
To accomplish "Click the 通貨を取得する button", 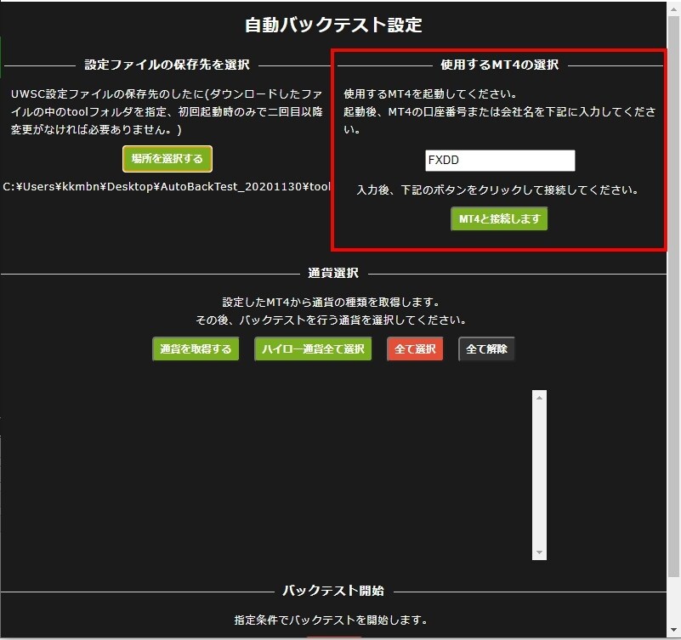I will (x=196, y=349).
